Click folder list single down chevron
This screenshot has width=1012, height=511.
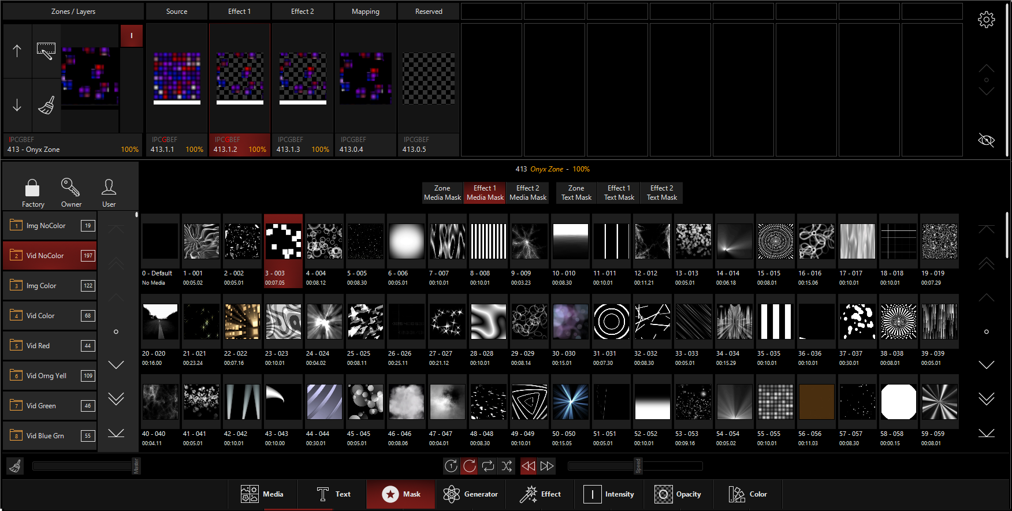[116, 365]
